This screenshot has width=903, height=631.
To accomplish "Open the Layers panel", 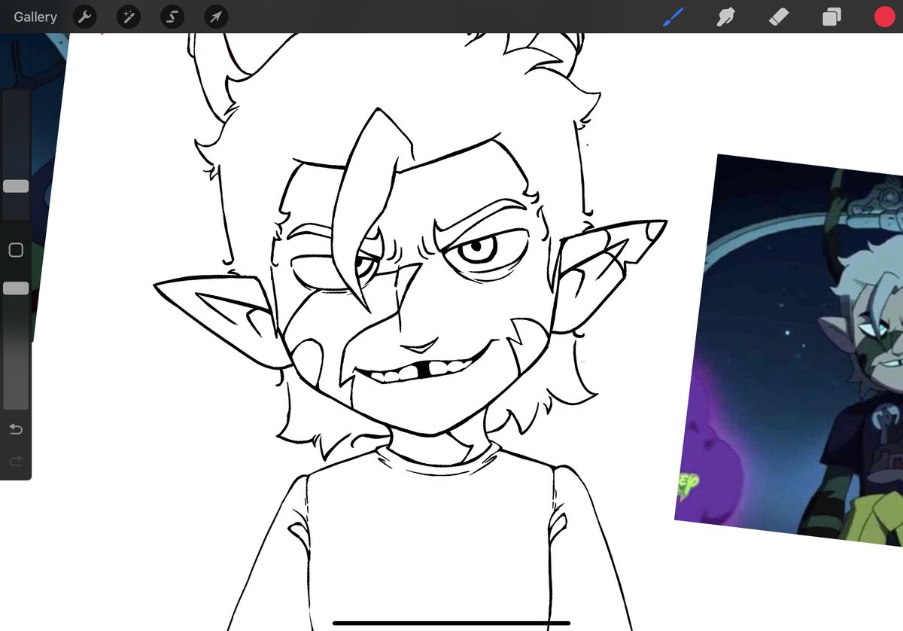I will tap(832, 17).
